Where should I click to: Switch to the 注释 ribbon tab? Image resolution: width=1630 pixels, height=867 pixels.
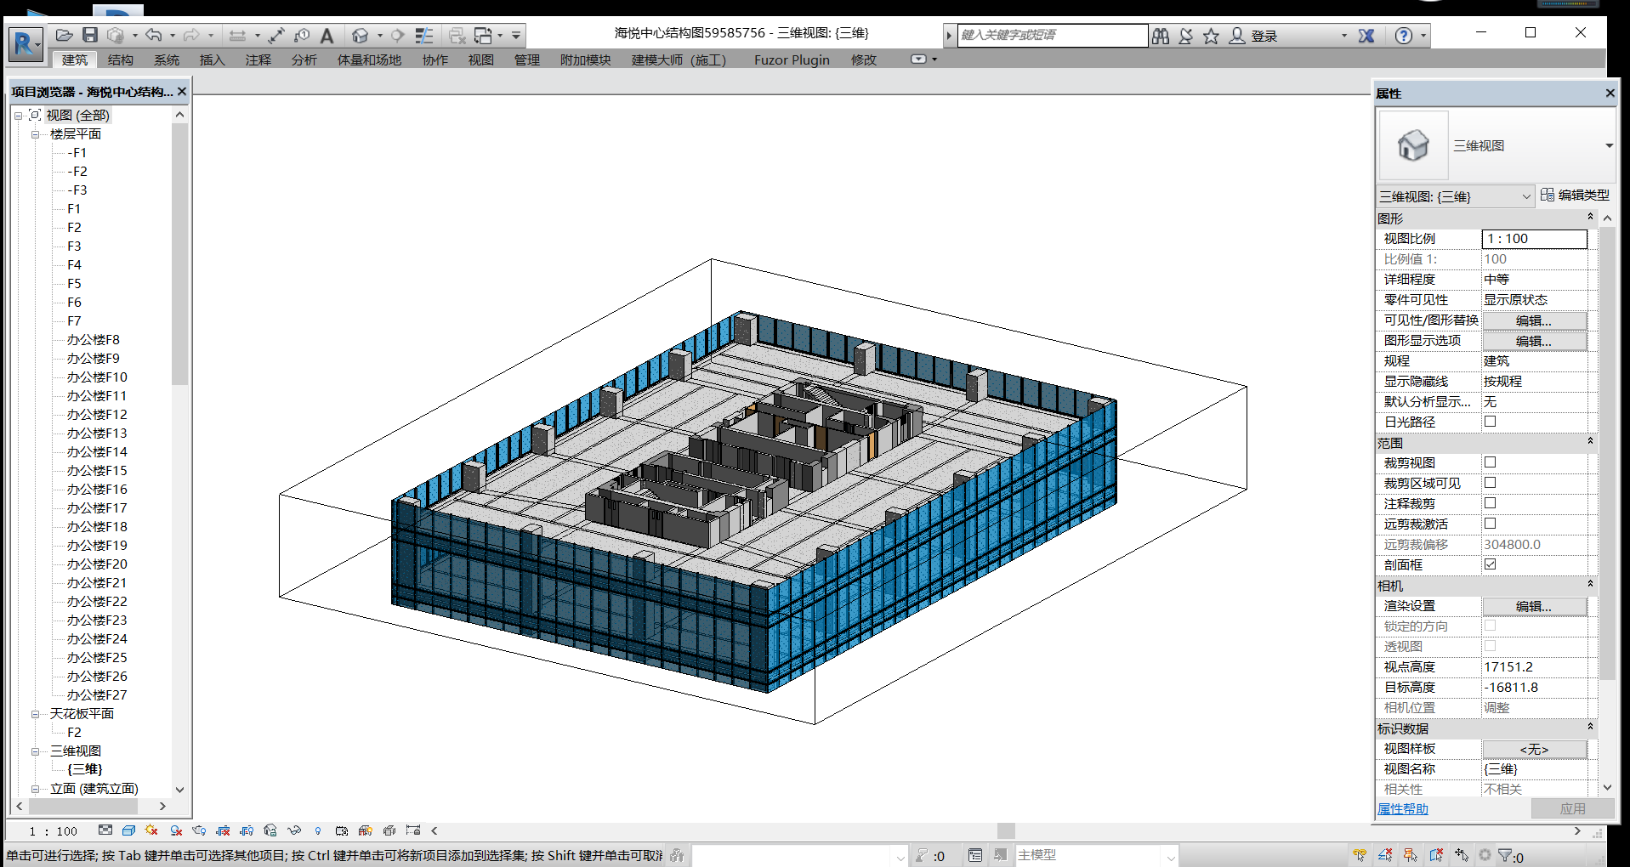click(258, 59)
